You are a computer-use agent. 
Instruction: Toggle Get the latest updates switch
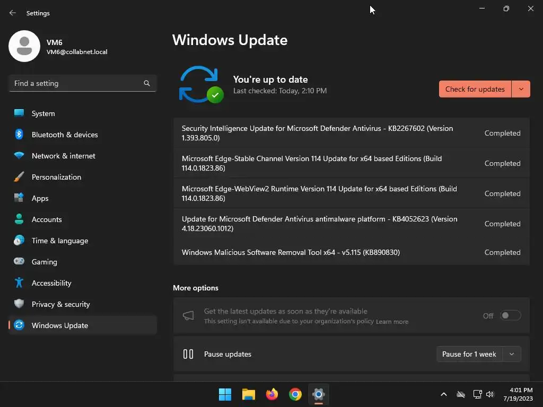tap(511, 316)
